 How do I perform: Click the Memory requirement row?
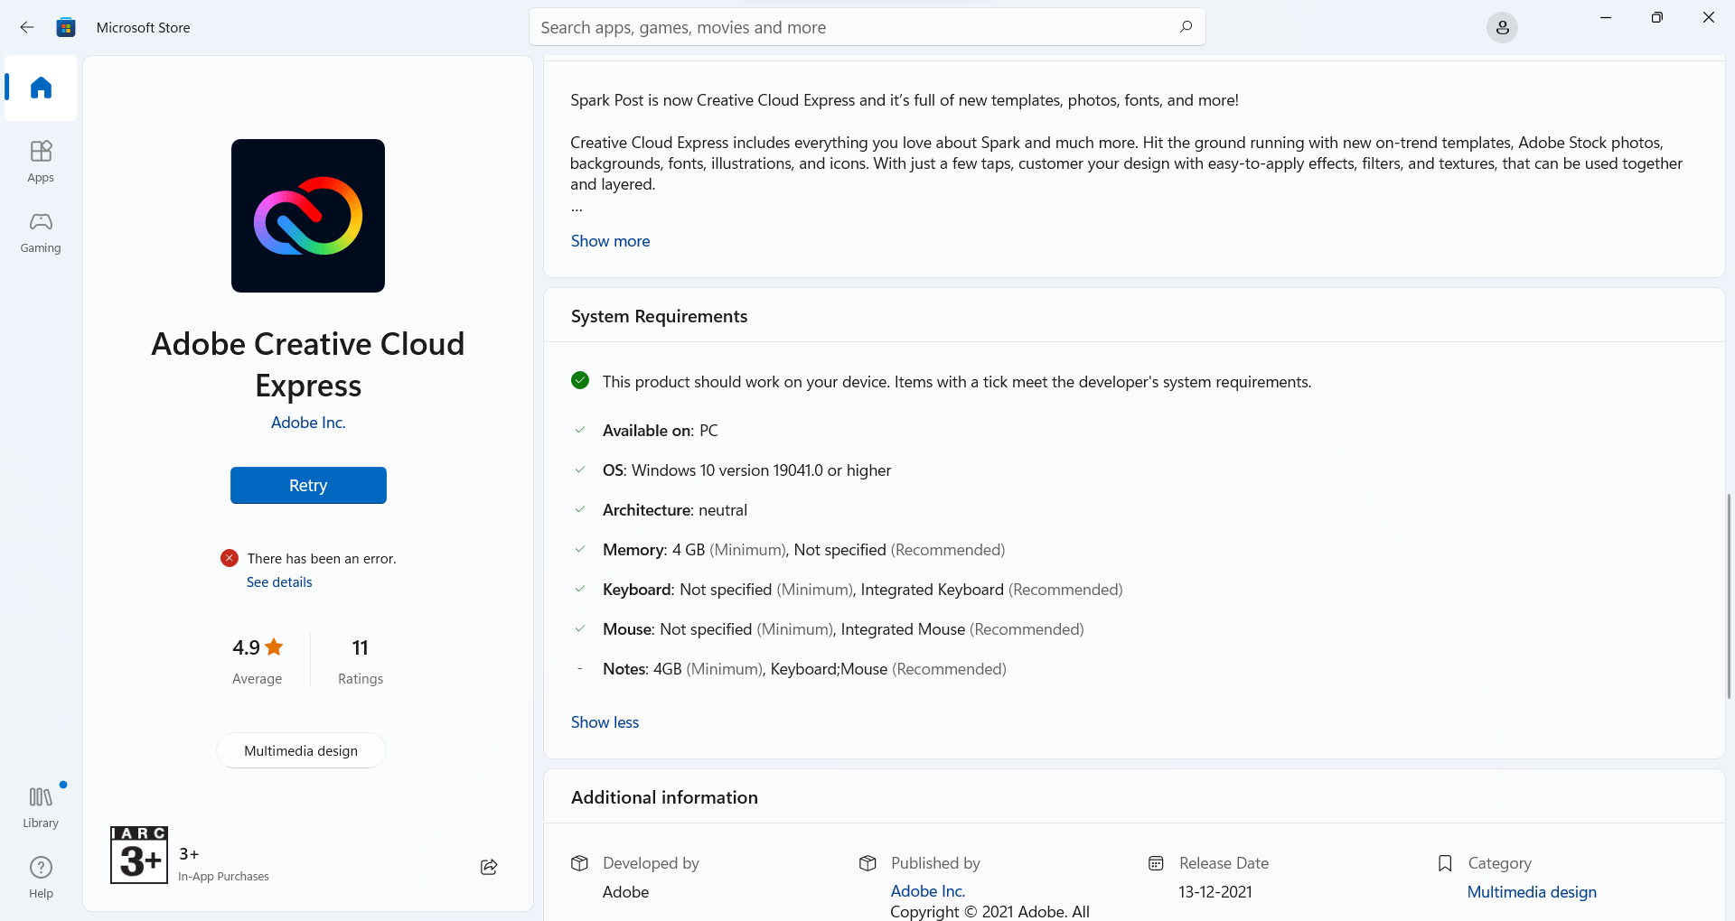[x=804, y=550]
